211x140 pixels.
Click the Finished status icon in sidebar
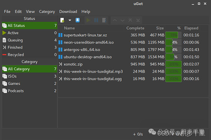click(x=4, y=47)
